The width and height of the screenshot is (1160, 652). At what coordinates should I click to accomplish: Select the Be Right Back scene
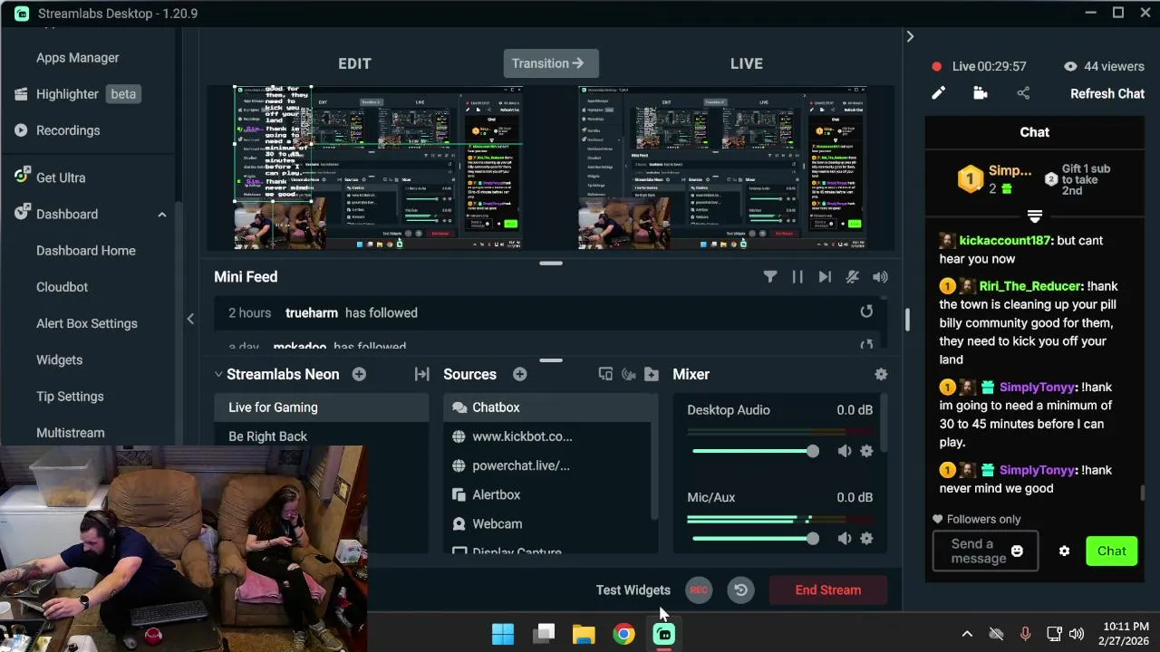pyautogui.click(x=321, y=436)
